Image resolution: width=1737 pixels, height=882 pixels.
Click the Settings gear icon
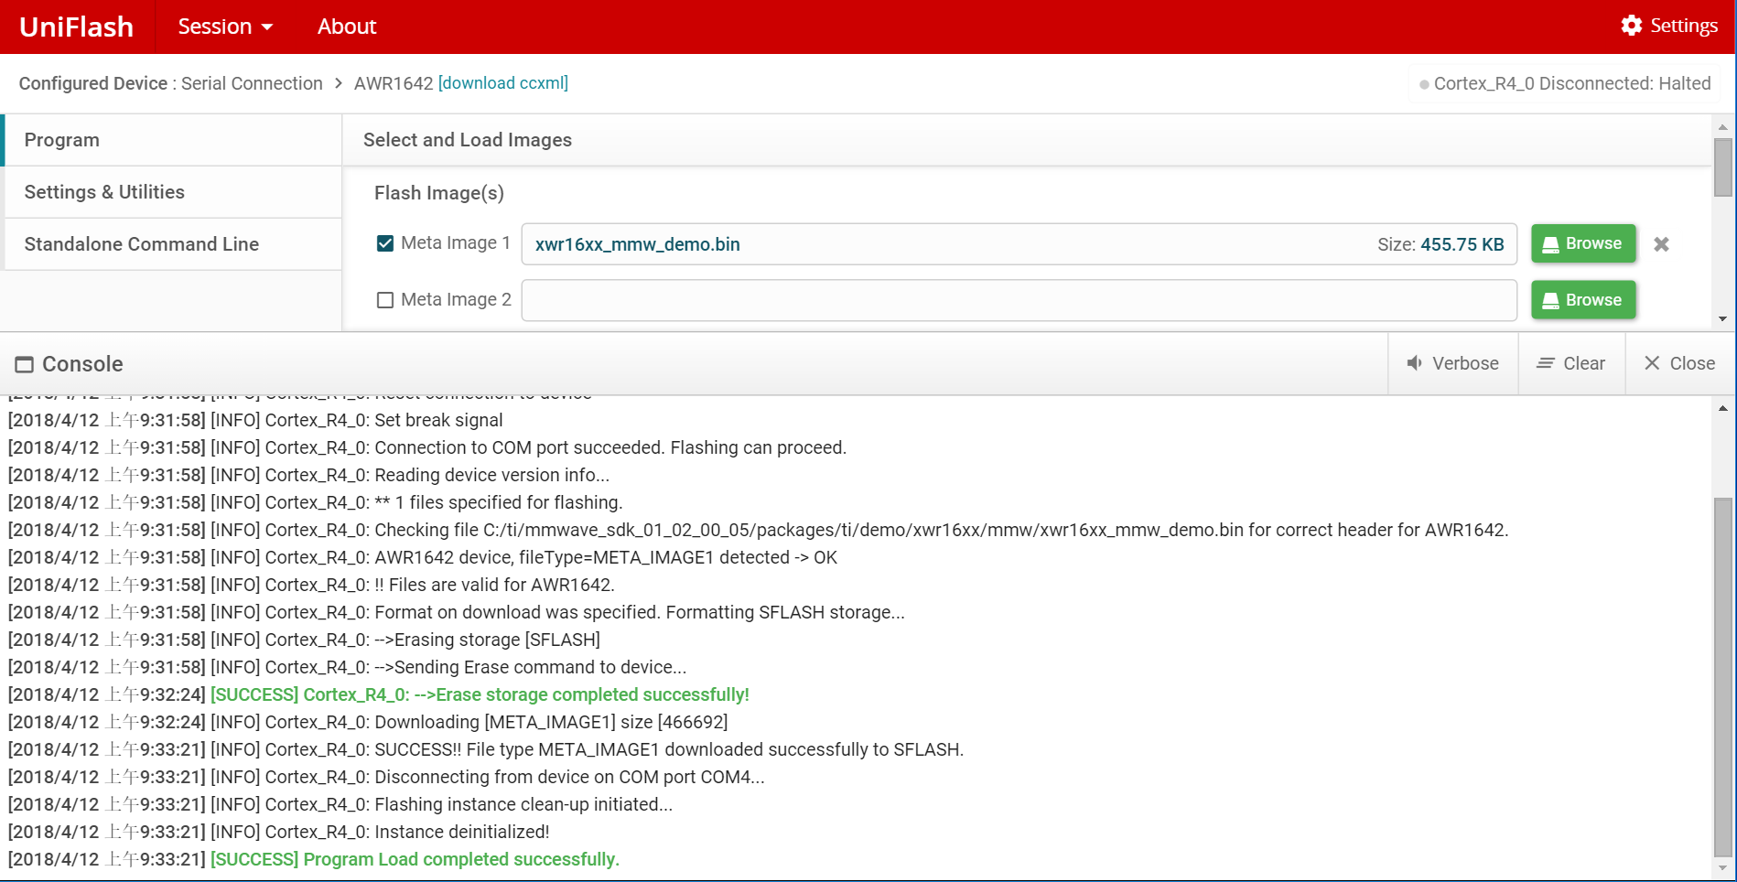(1631, 26)
